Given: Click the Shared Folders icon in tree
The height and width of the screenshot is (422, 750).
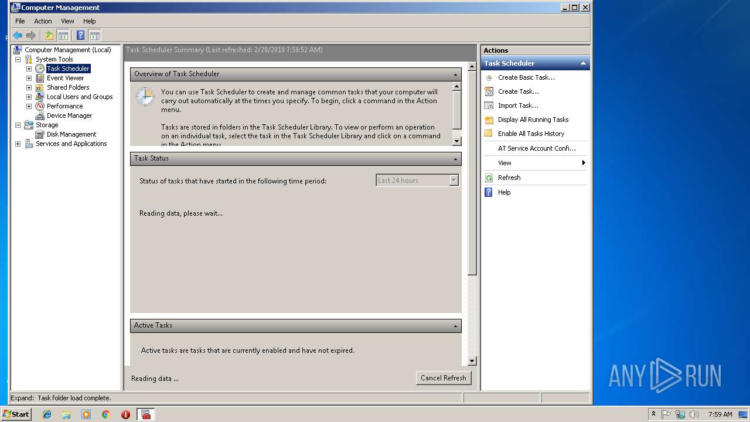Looking at the screenshot, I should pos(40,87).
